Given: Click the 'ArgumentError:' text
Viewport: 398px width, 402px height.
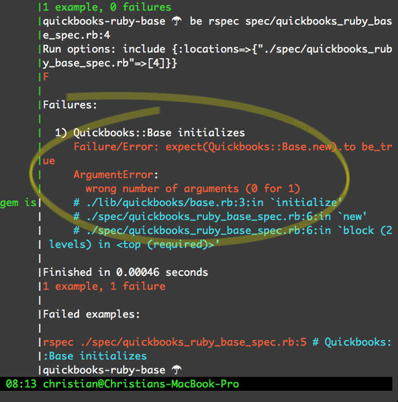Looking at the screenshot, I should (x=116, y=175).
